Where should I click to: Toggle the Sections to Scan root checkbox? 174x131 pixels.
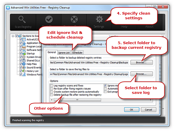17,36
